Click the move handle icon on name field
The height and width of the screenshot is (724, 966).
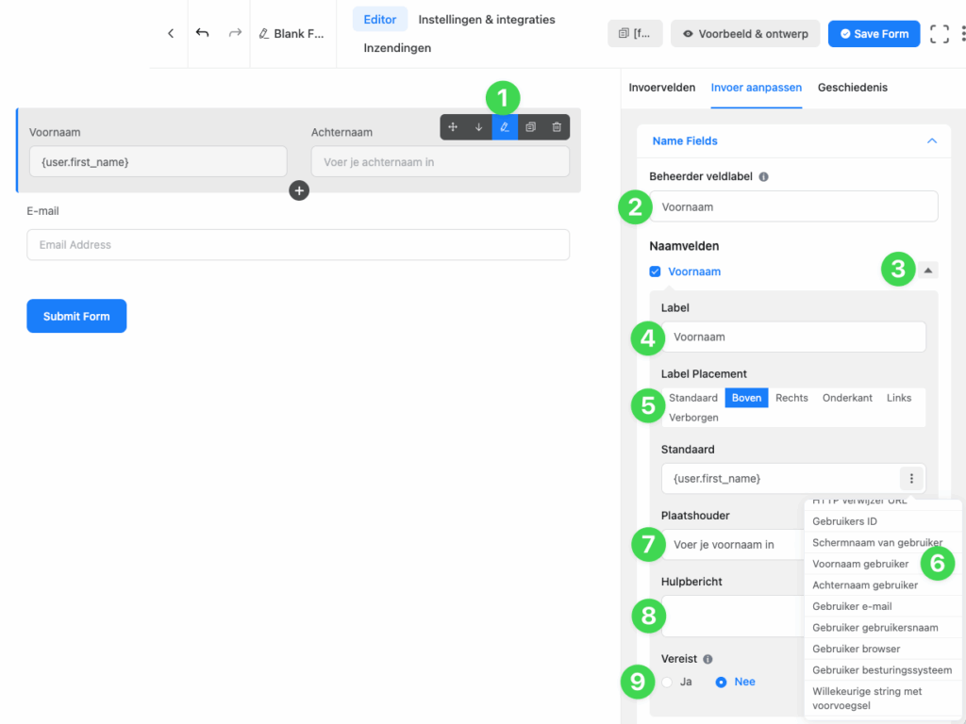pos(453,127)
